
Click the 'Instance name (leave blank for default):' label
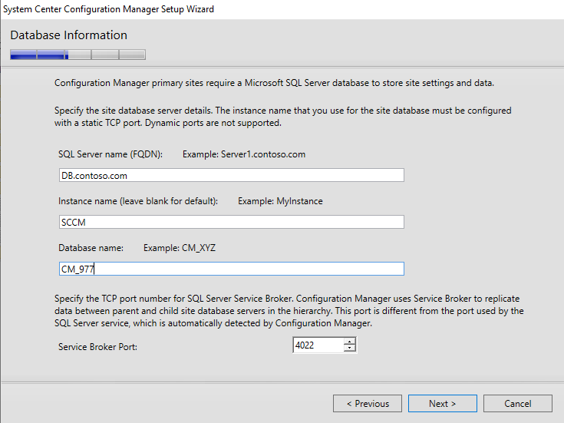click(x=138, y=201)
